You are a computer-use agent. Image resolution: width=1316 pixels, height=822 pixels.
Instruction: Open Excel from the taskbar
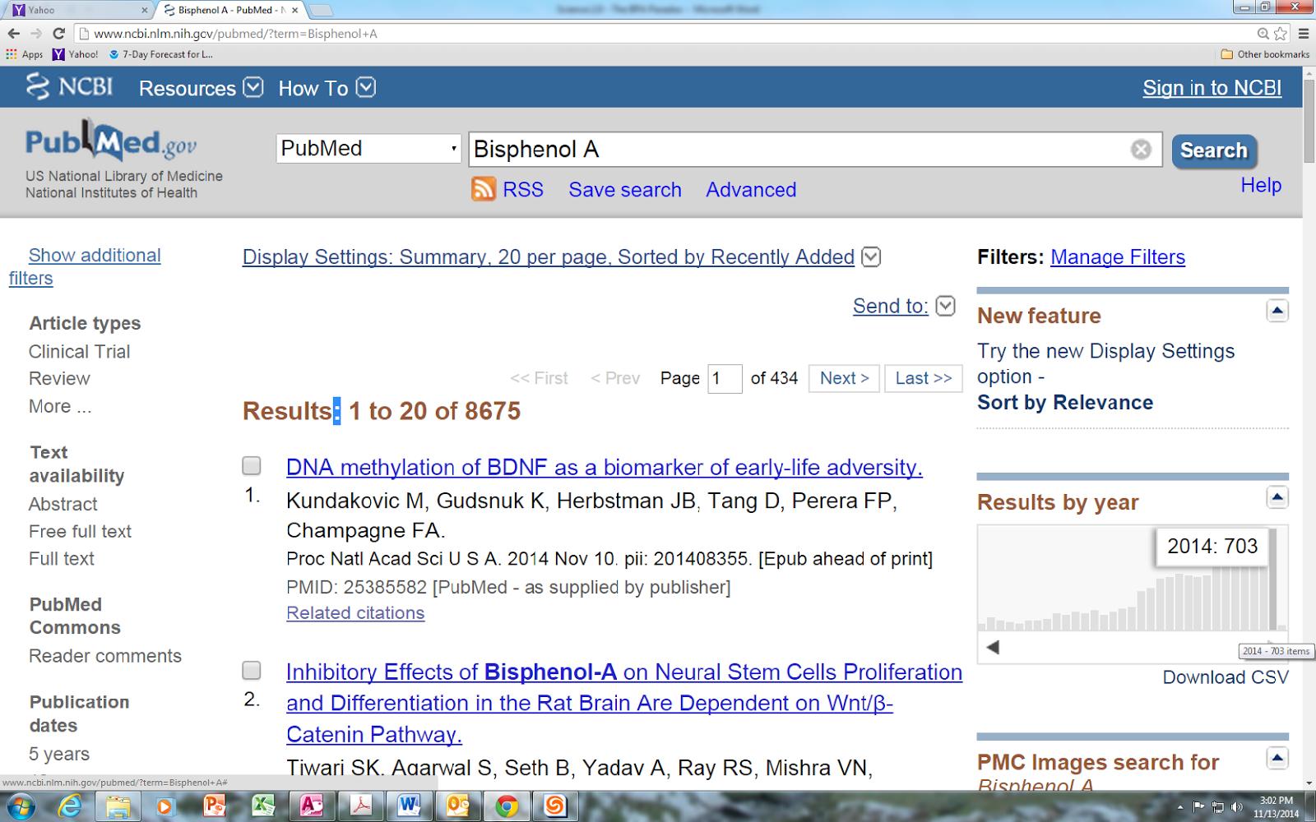[263, 805]
